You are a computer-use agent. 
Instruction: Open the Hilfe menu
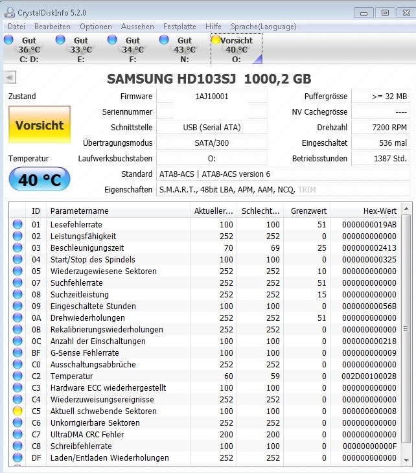[x=213, y=27]
